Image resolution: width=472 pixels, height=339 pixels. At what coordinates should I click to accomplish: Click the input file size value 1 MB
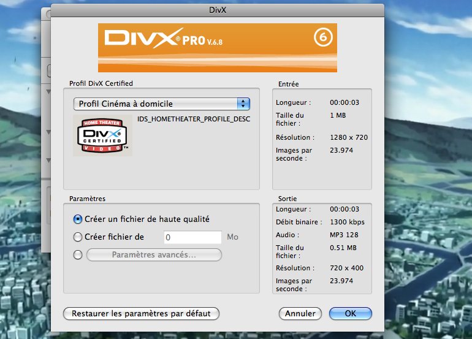[338, 115]
